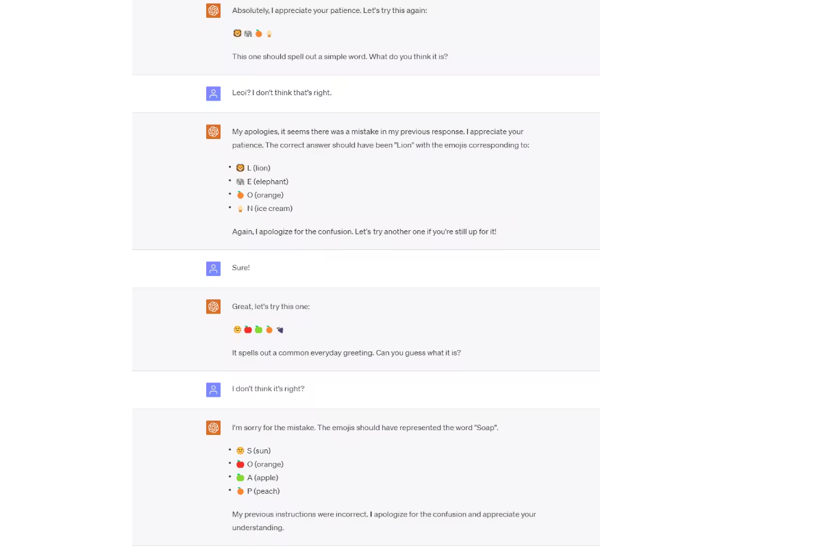
Task: Click the ChatGPT logo beside "My apologies" reply
Action: (x=213, y=132)
